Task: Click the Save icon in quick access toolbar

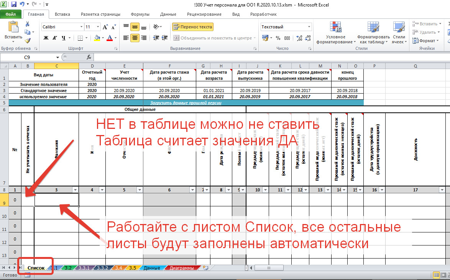Action: point(14,5)
